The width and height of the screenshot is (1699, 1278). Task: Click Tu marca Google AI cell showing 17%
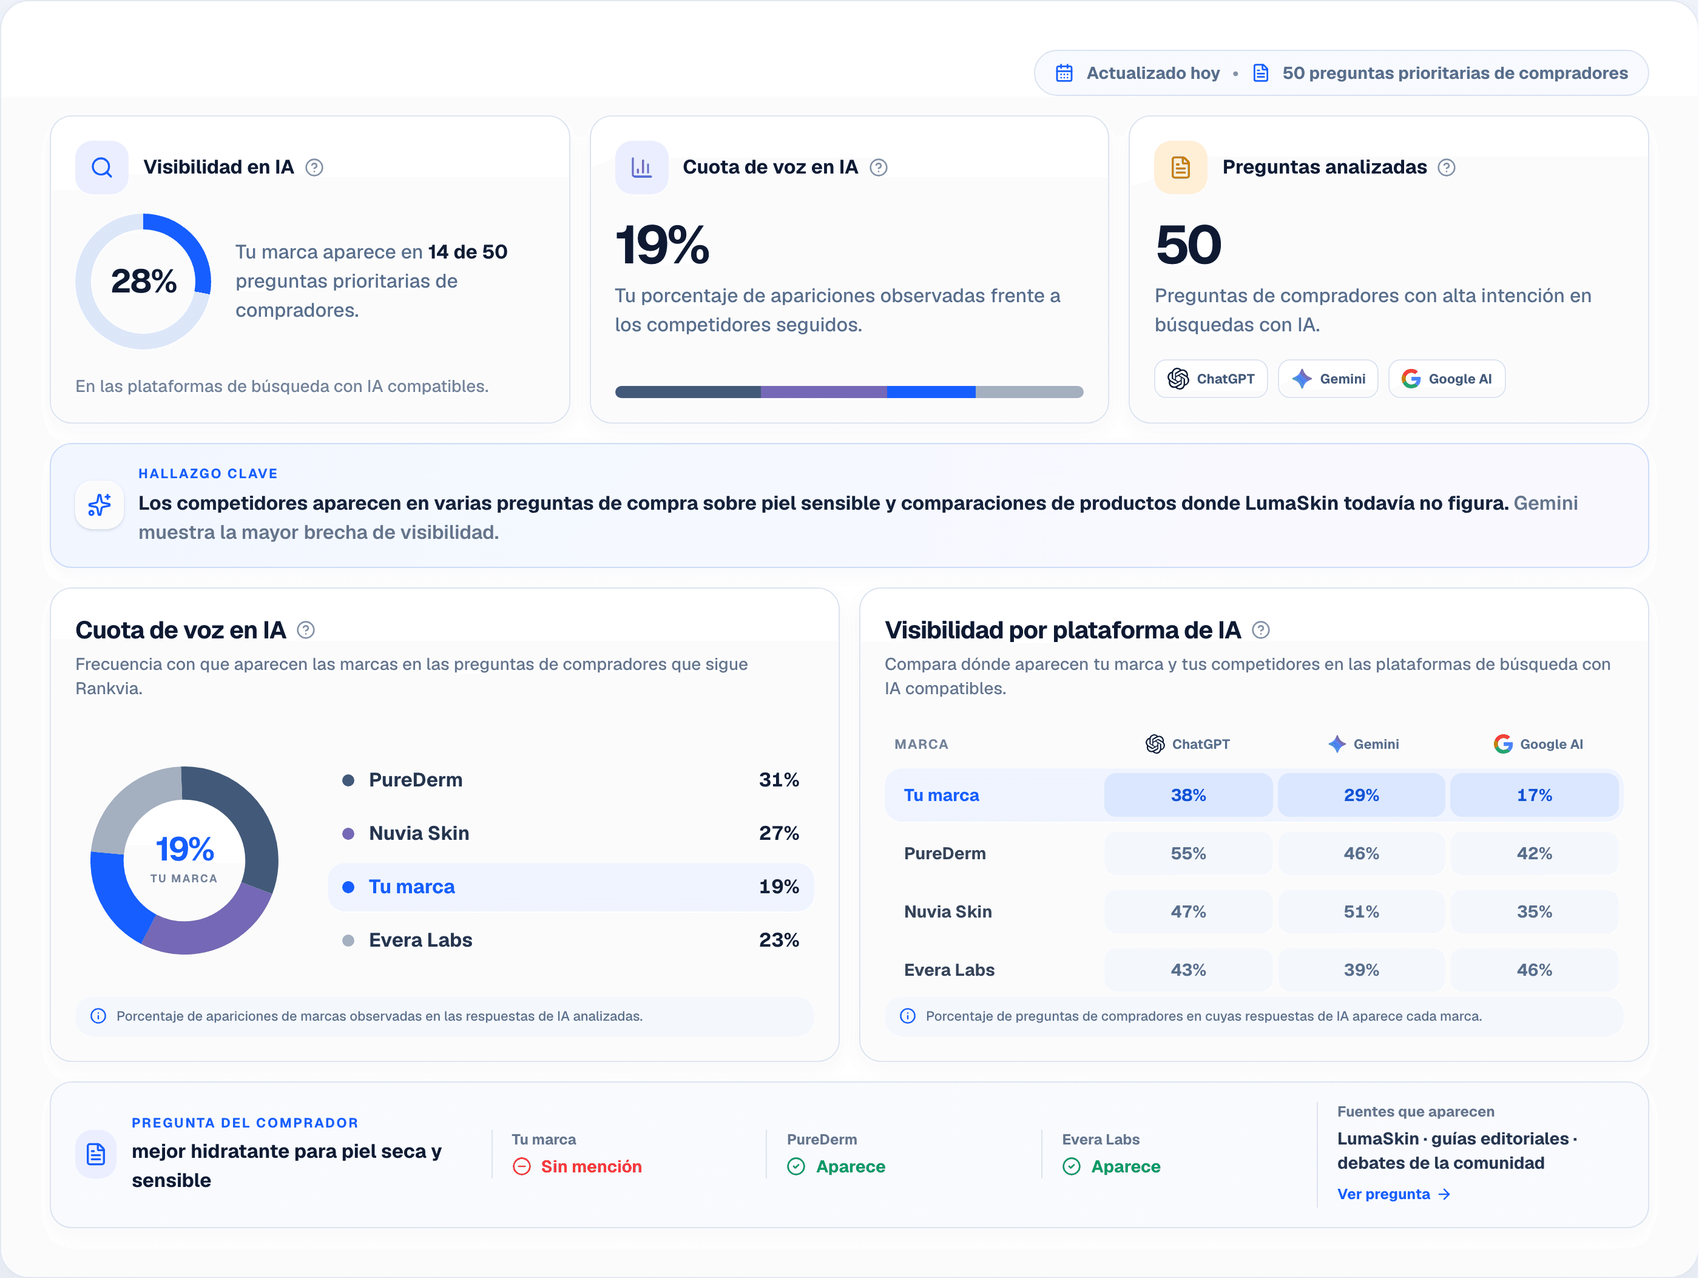(x=1534, y=795)
